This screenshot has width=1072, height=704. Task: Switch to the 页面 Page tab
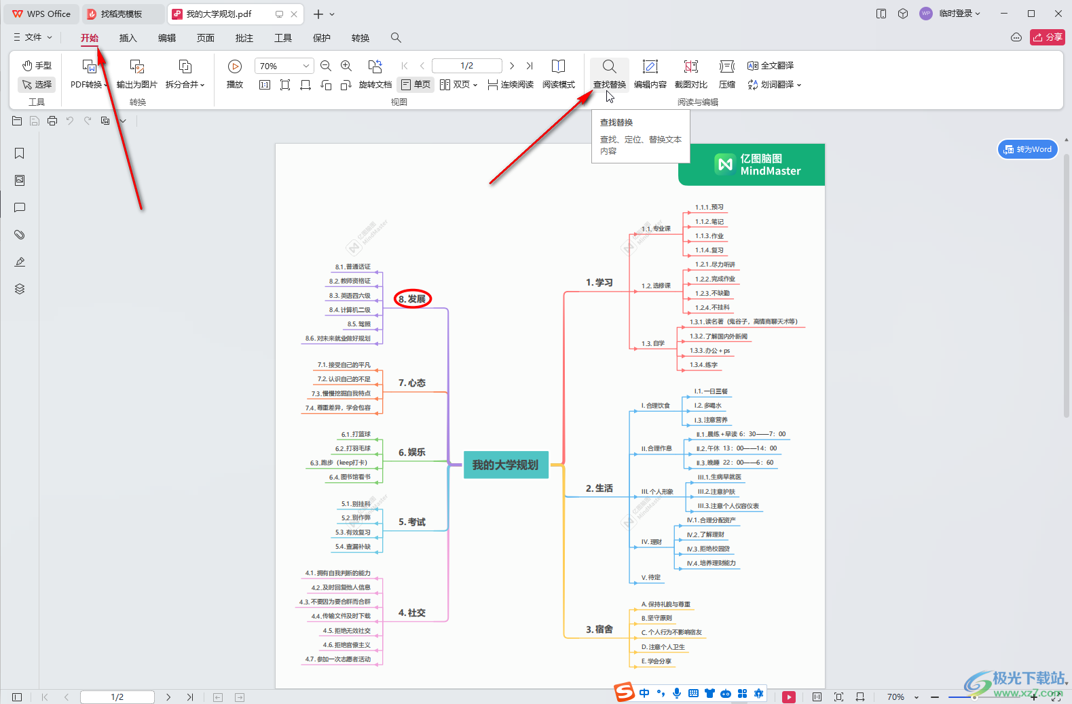click(205, 38)
